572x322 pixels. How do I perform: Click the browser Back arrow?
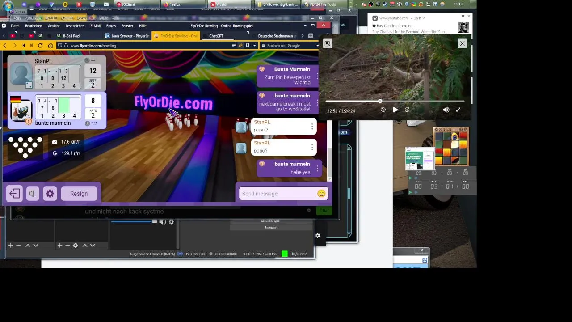5,45
